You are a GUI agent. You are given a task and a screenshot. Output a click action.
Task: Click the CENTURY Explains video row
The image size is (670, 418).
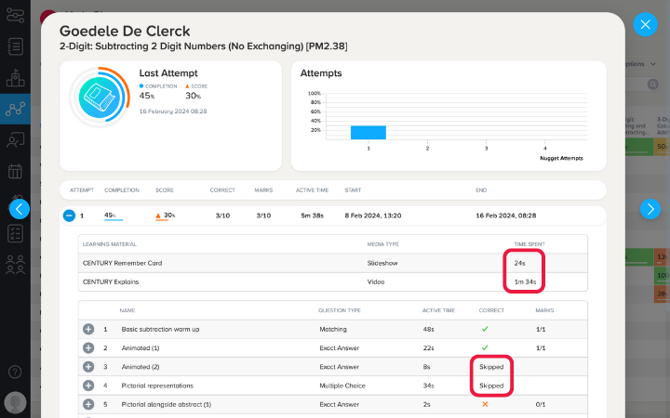point(333,282)
